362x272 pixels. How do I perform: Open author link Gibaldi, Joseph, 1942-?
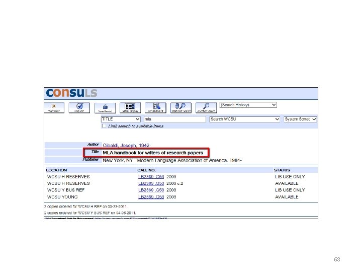tap(127, 146)
